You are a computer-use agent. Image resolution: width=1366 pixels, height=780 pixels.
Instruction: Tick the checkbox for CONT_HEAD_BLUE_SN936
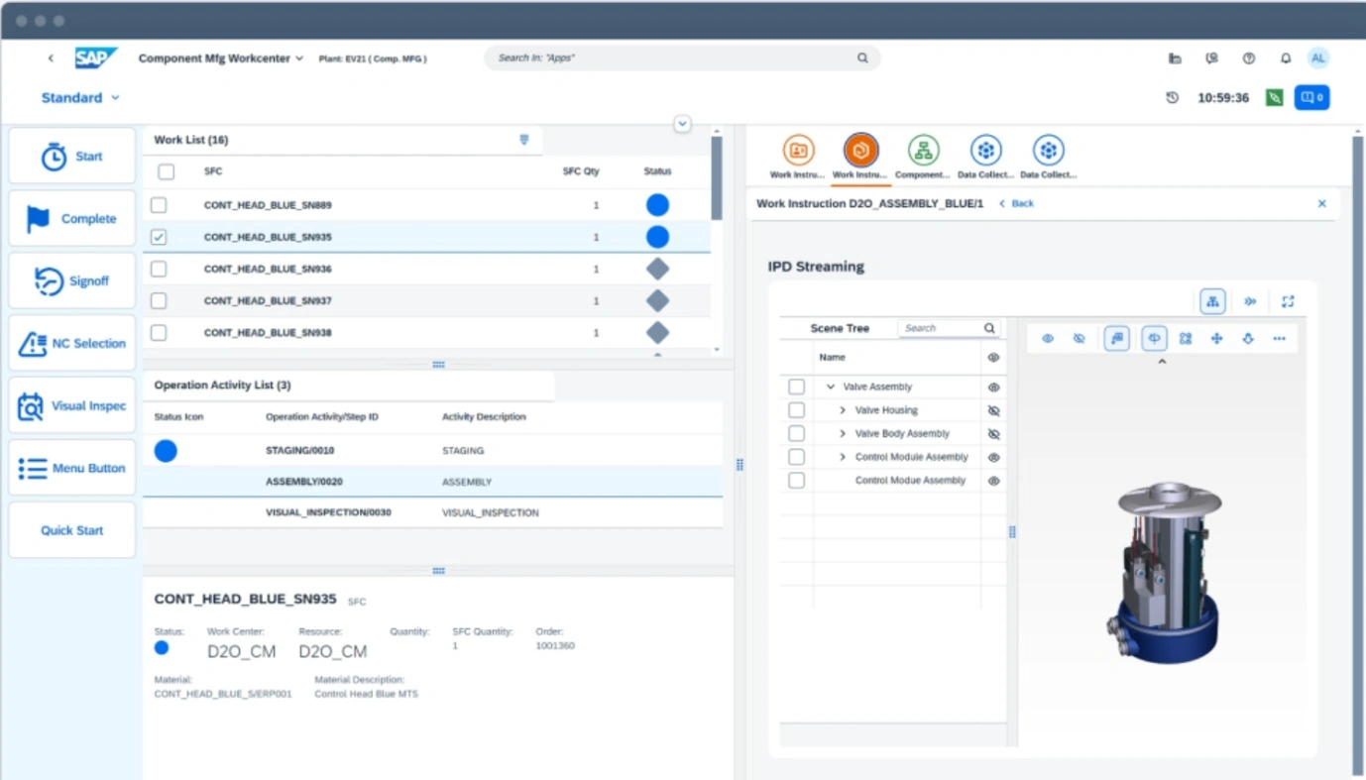(x=159, y=270)
